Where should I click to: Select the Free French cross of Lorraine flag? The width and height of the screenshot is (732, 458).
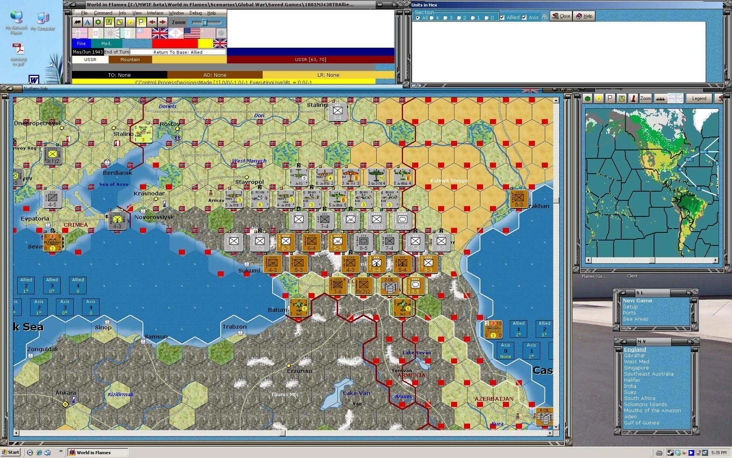pos(176,33)
